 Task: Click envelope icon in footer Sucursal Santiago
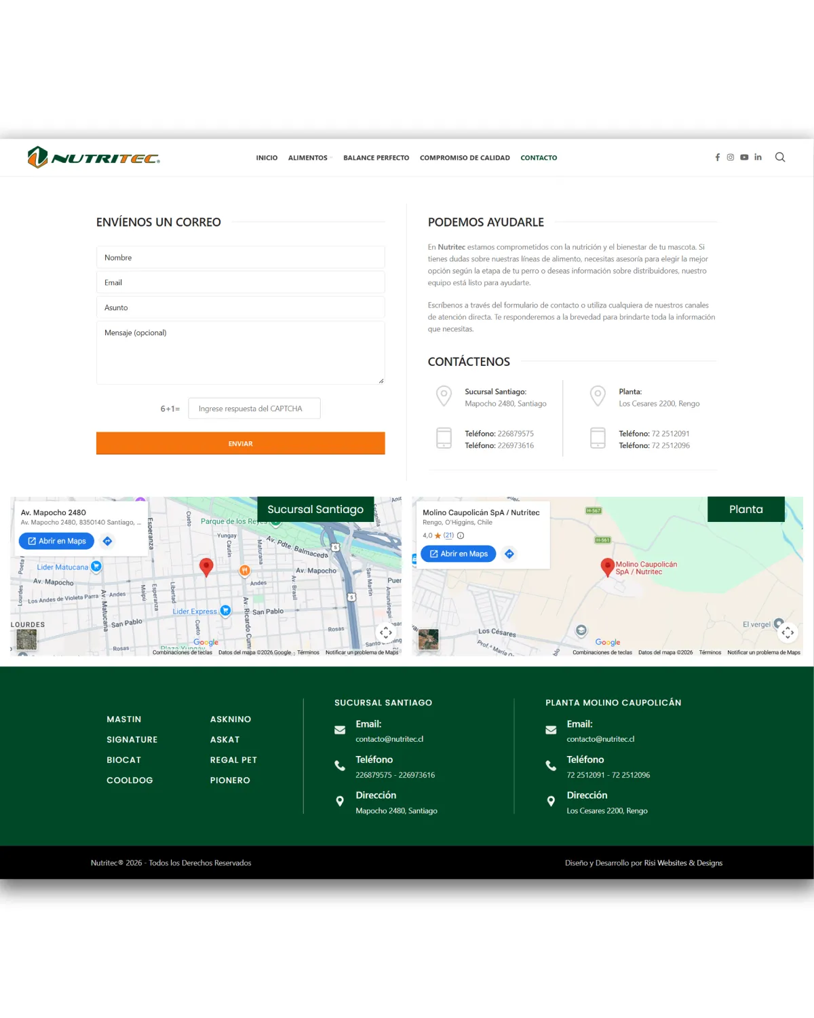point(340,730)
